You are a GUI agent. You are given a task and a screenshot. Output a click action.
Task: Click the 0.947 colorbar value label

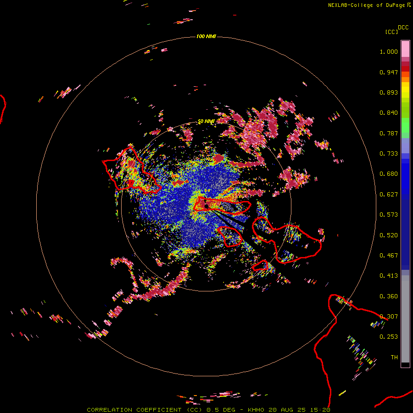(x=389, y=72)
